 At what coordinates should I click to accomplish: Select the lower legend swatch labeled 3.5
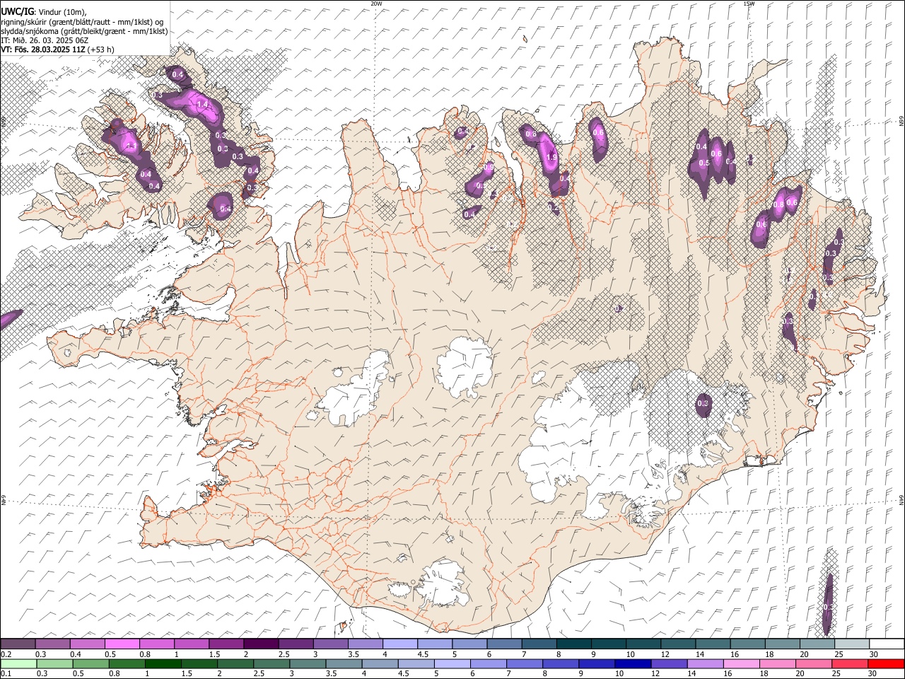(x=343, y=663)
